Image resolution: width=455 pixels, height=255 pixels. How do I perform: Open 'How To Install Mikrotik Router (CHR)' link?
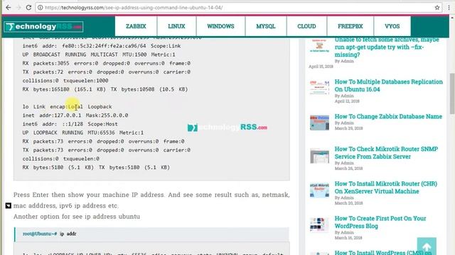[x=385, y=187]
